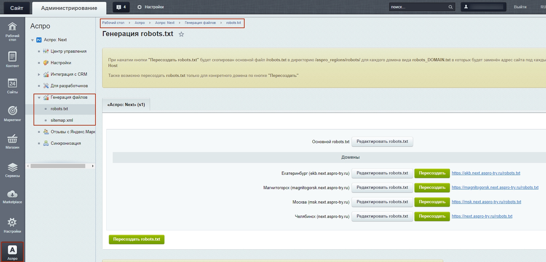Click the Отзывы с Яндекс.Маркет icon
The height and width of the screenshot is (262, 546).
(46, 132)
